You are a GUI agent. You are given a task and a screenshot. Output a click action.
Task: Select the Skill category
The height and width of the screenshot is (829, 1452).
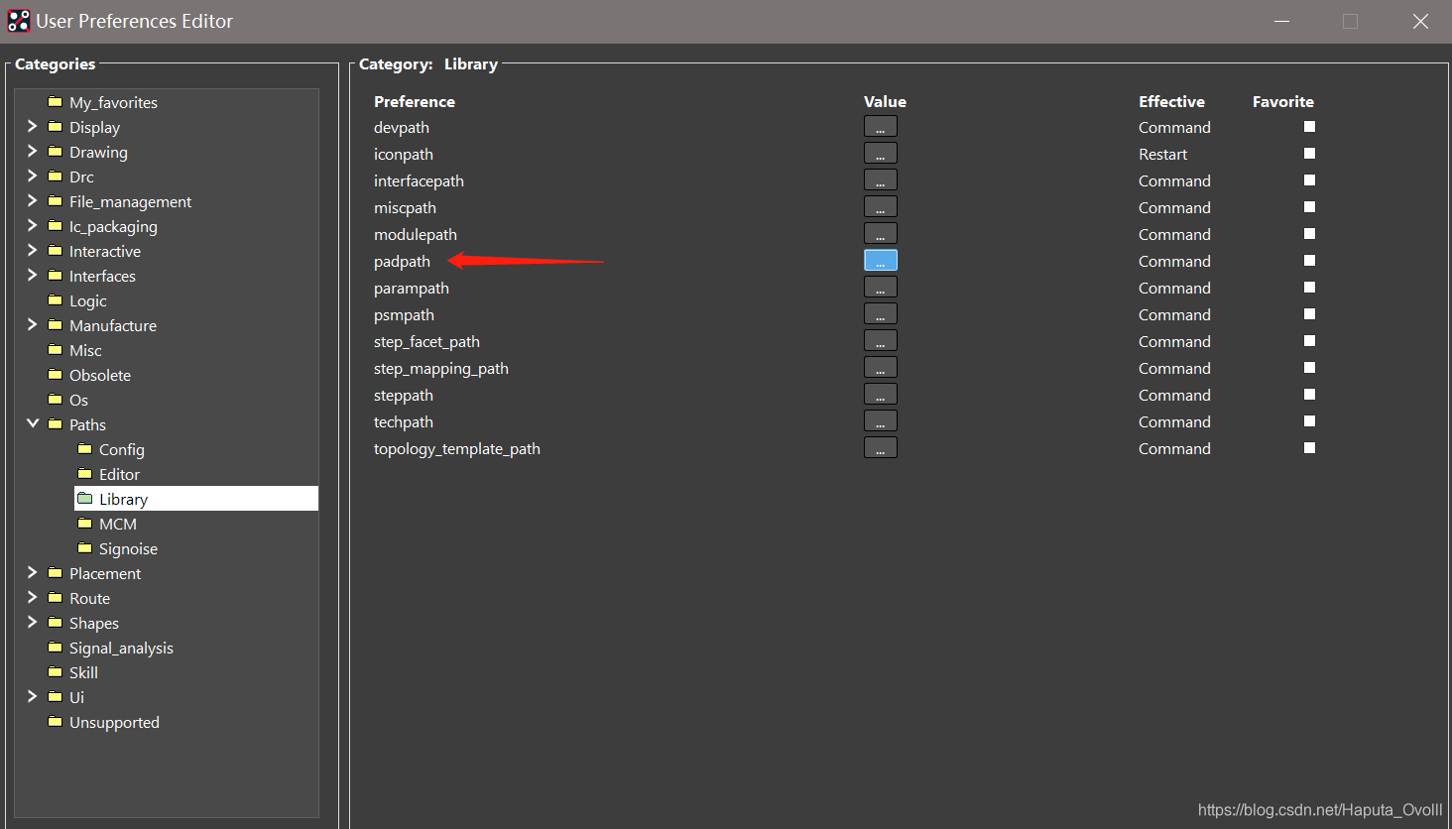point(83,671)
